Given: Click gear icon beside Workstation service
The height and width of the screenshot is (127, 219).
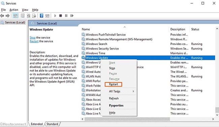Looking at the screenshot, I should pos(83,90).
